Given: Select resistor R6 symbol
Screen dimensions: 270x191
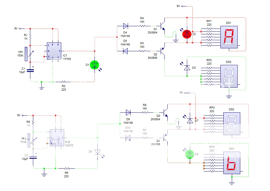Looking at the screenshot, I should [67, 169].
